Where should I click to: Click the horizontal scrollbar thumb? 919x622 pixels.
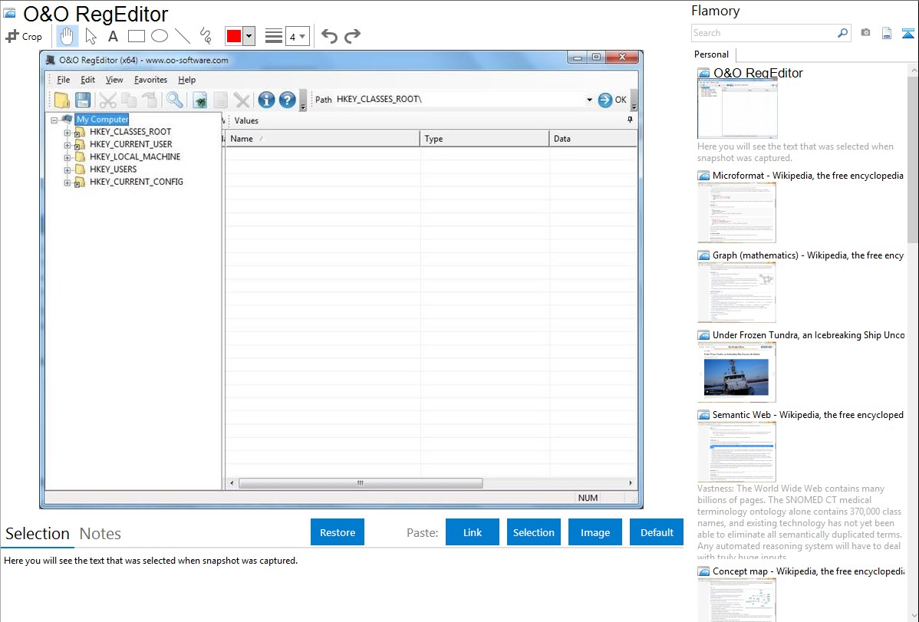(x=361, y=483)
